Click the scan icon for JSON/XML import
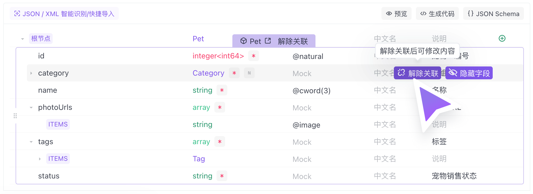 point(17,14)
